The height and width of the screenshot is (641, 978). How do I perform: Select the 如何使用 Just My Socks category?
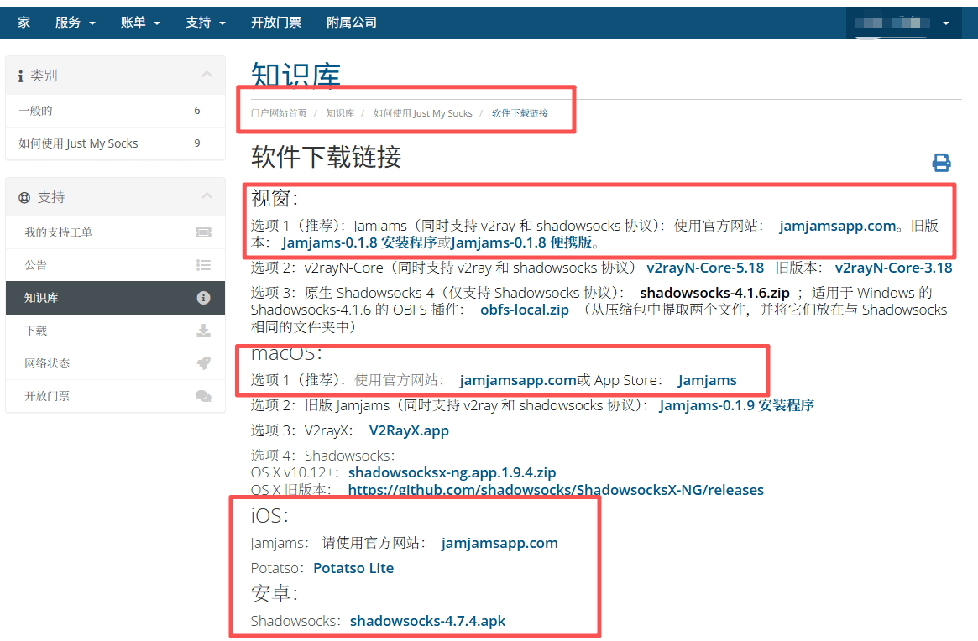tap(78, 143)
